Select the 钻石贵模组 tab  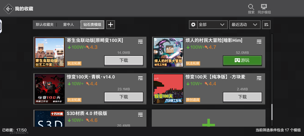[92, 25]
